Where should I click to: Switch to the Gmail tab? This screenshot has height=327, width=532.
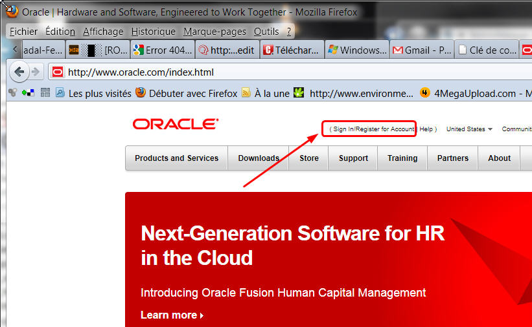pyautogui.click(x=422, y=50)
